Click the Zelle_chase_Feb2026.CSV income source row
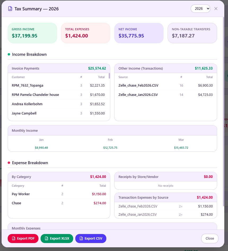Image resolution: width=228 pixels, height=251 pixels. pos(165,85)
